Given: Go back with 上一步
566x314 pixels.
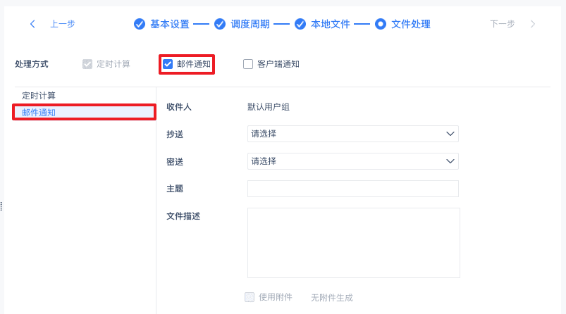Looking at the screenshot, I should point(62,24).
